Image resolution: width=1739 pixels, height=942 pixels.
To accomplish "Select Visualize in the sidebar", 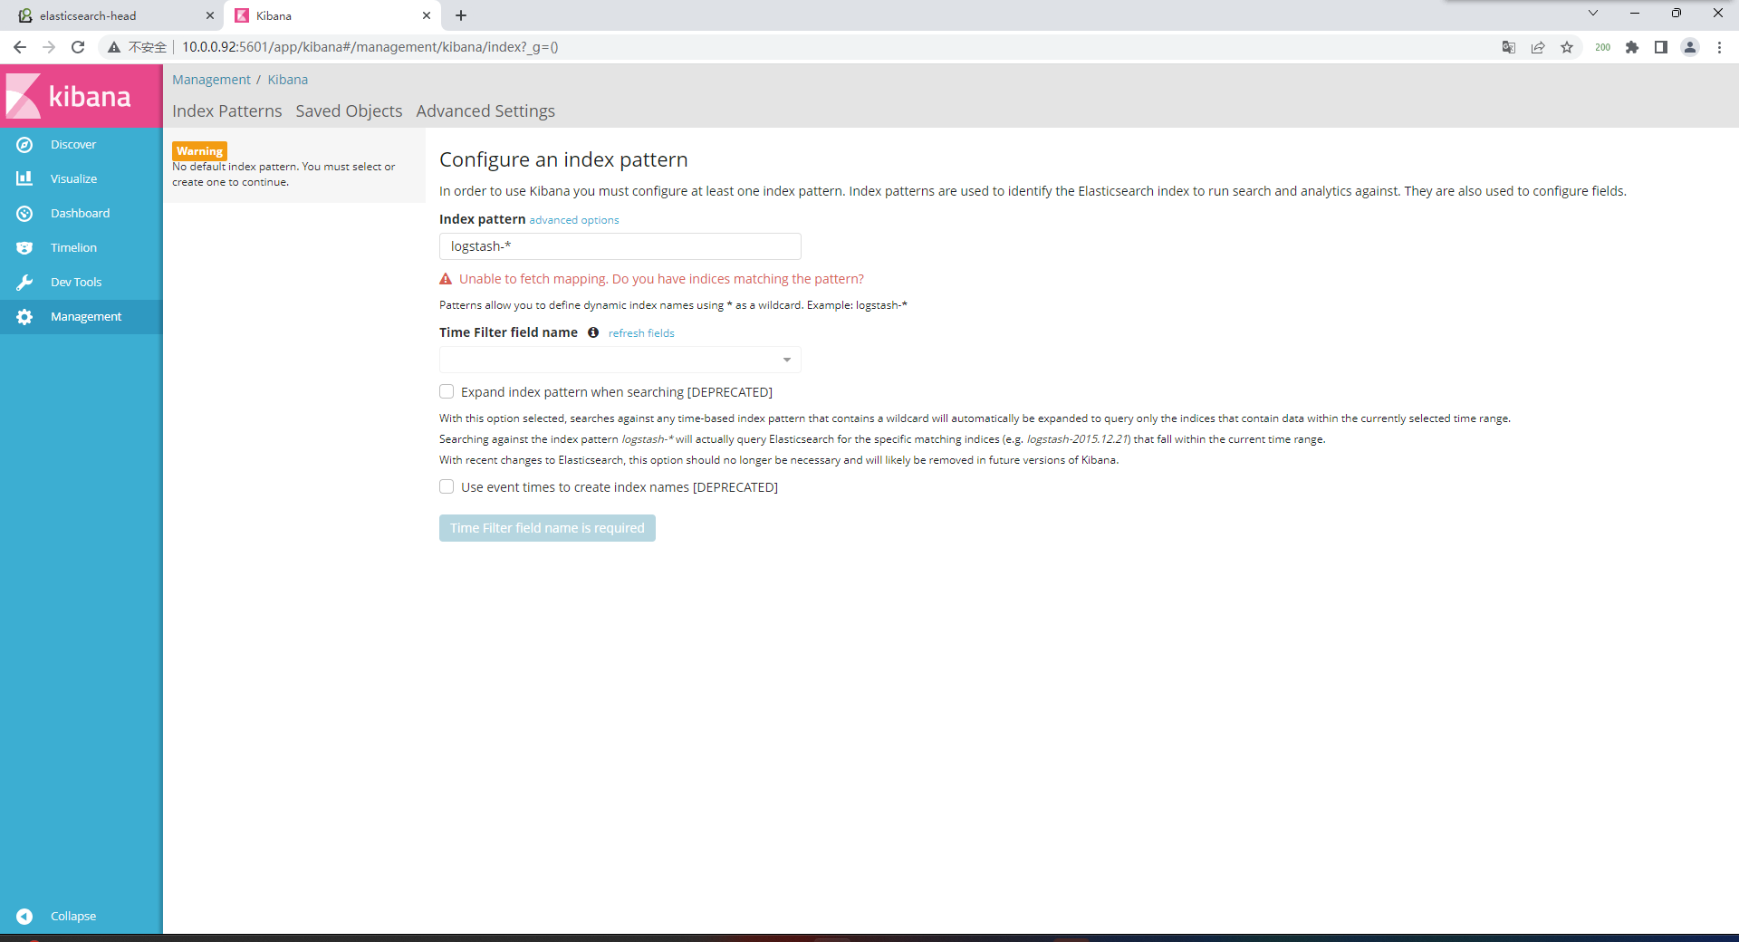I will [82, 179].
